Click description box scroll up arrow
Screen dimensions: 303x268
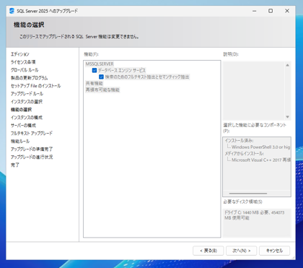pyautogui.click(x=287, y=65)
